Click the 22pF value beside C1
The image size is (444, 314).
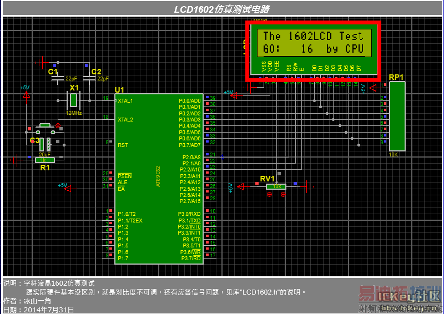[71, 78]
